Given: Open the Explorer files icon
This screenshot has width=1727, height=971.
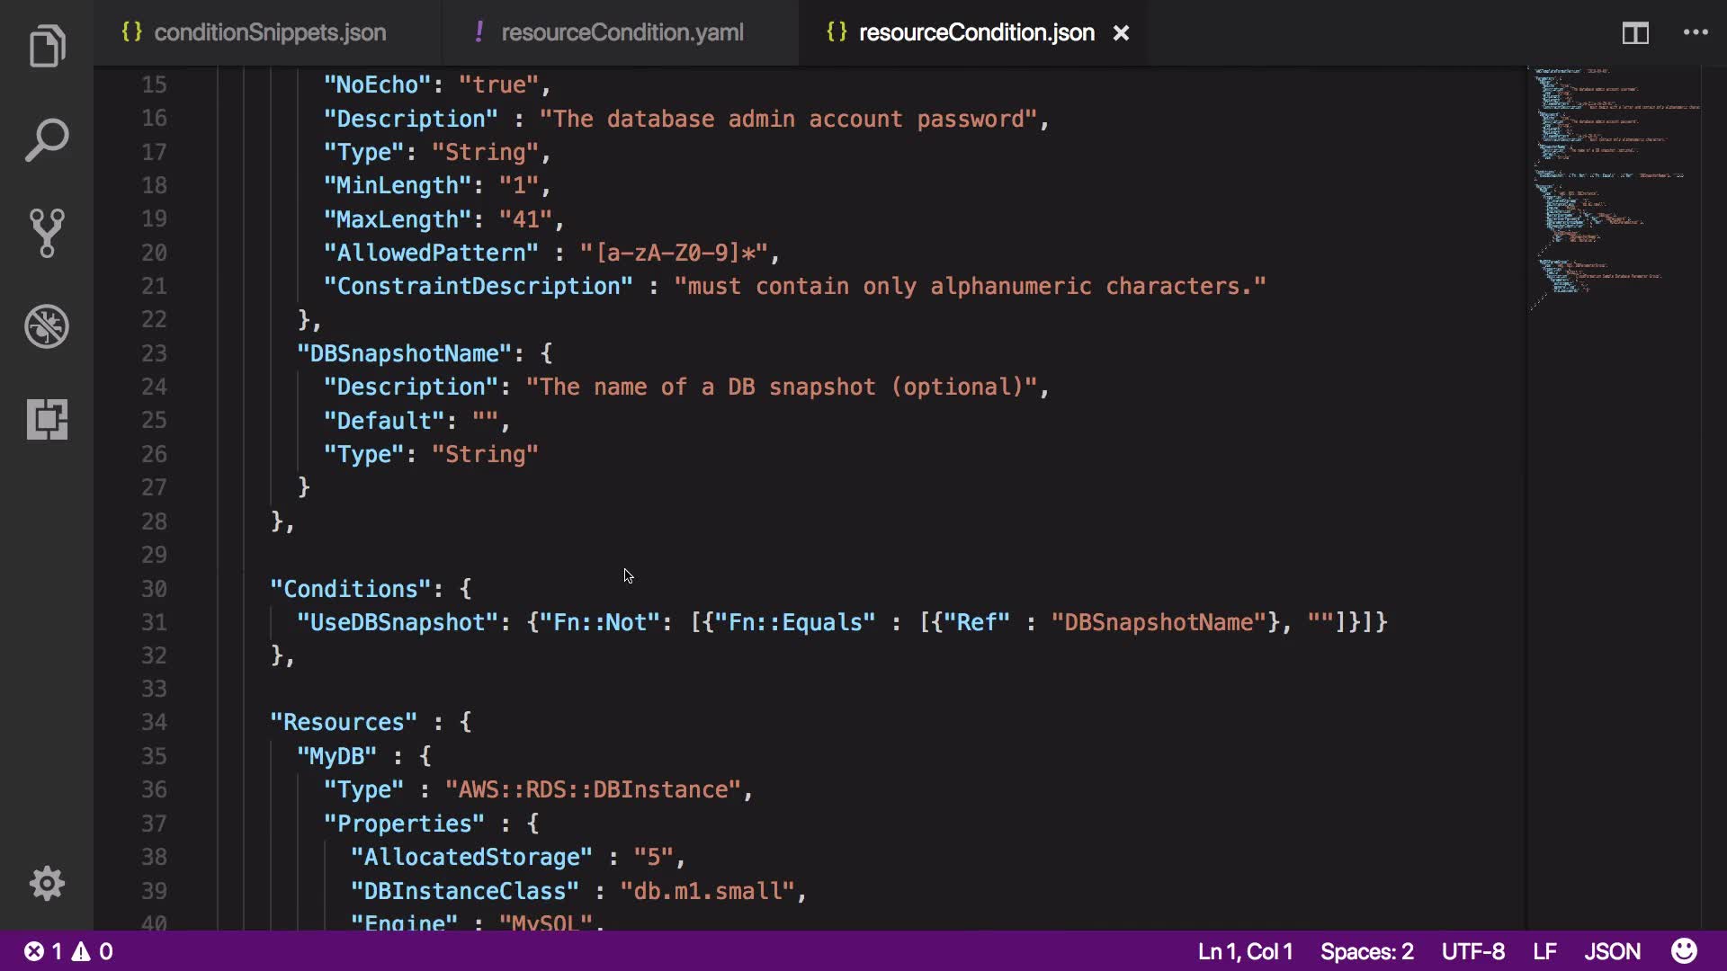Looking at the screenshot, I should click(x=47, y=46).
